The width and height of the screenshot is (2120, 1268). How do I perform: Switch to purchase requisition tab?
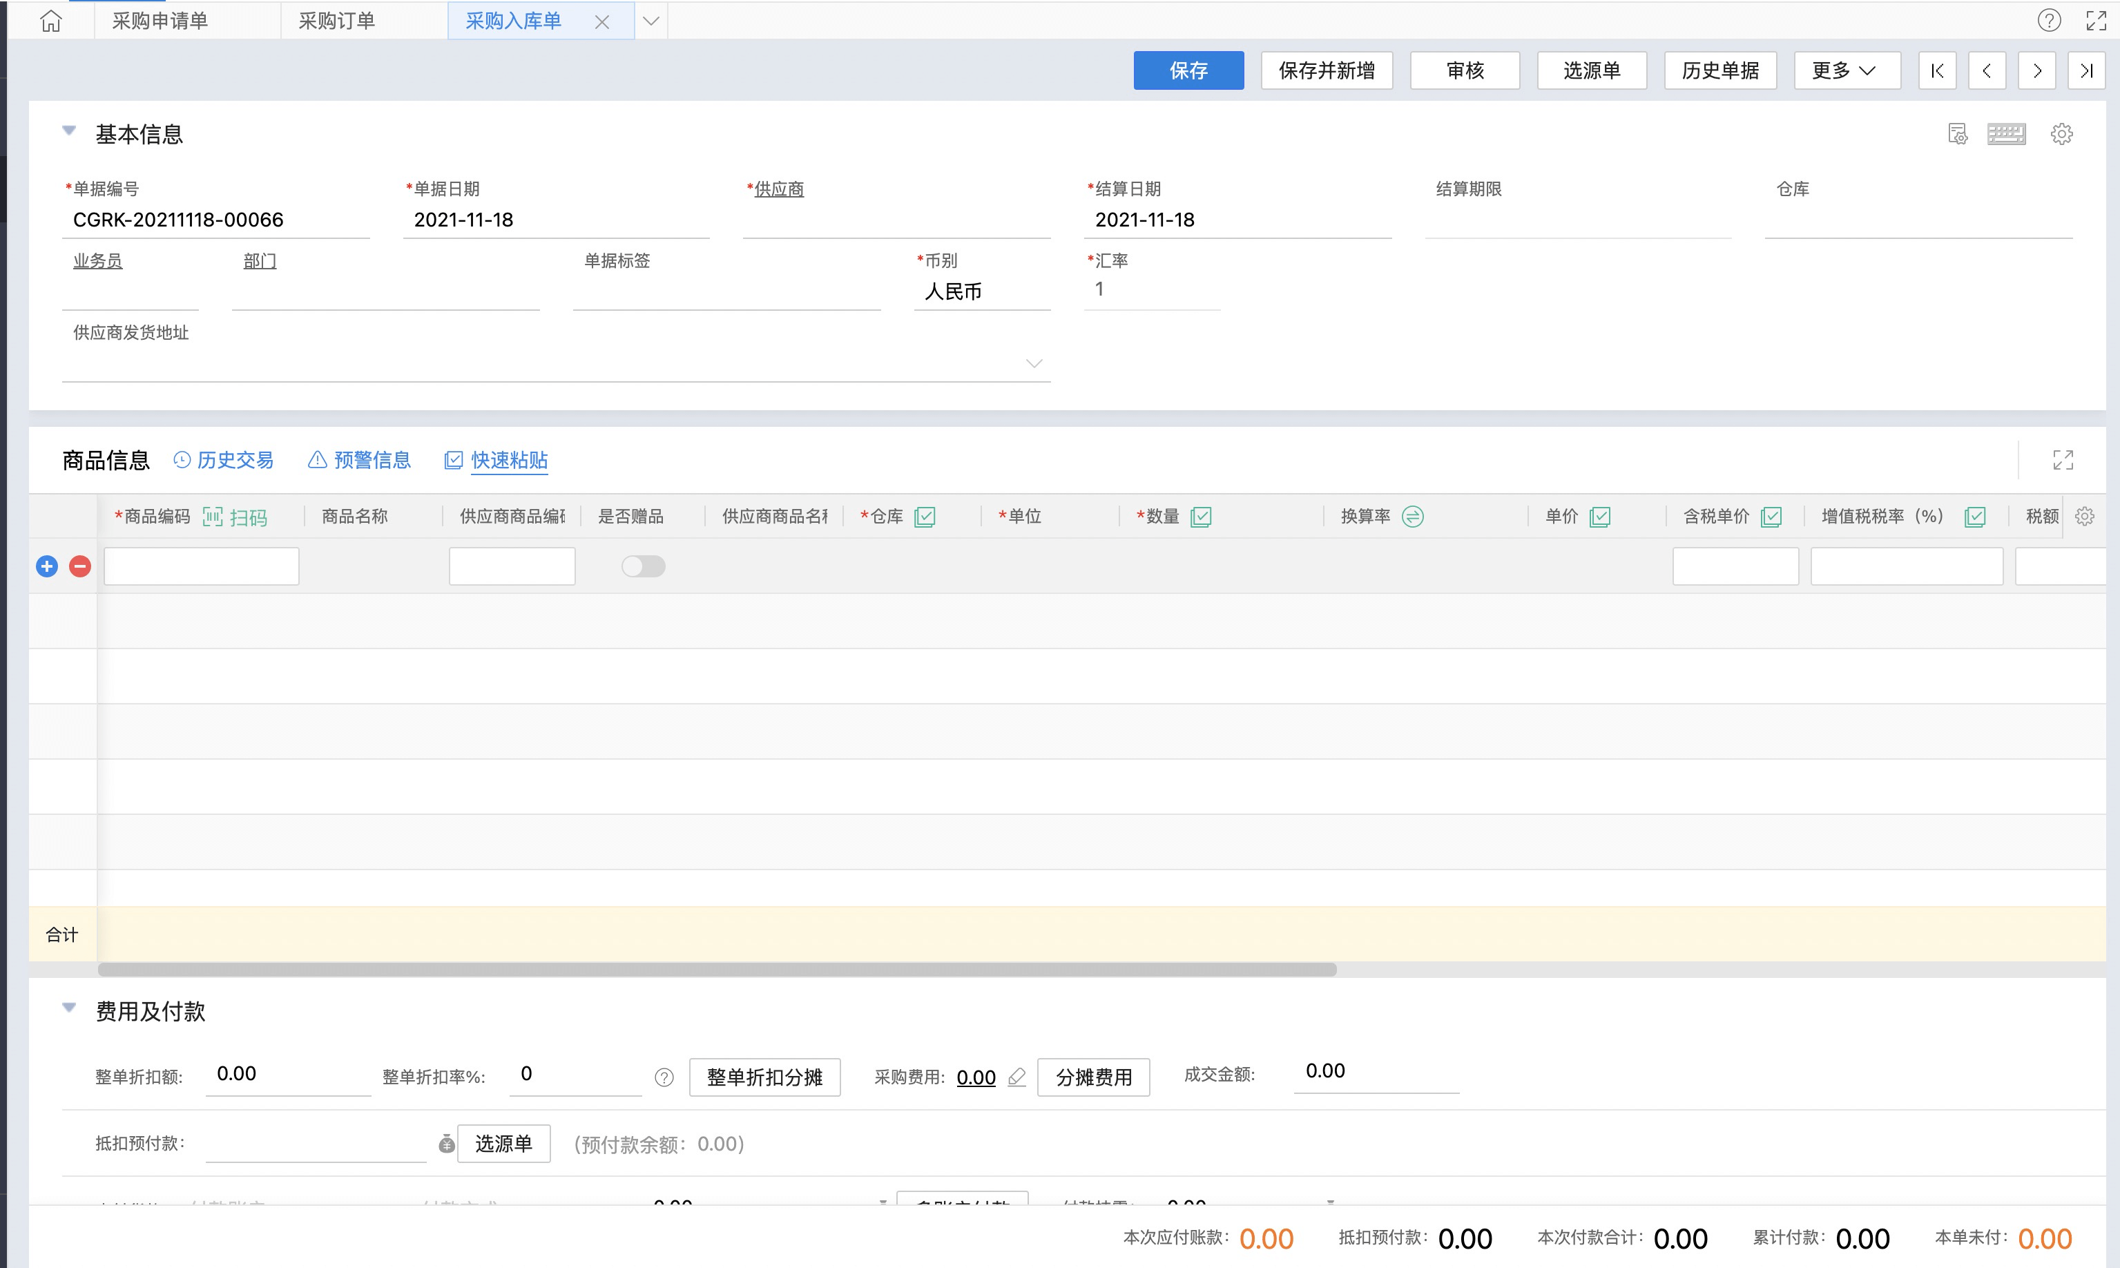160,21
